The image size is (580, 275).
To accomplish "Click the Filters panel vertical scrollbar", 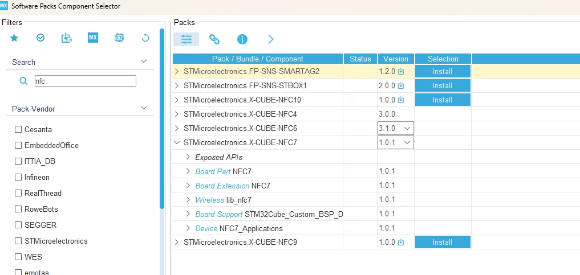I will [x=162, y=118].
